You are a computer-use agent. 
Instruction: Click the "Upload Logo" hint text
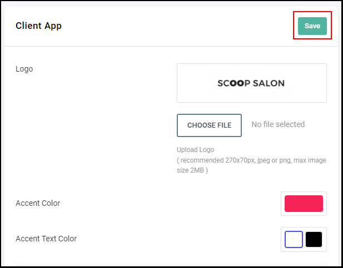pyautogui.click(x=195, y=150)
